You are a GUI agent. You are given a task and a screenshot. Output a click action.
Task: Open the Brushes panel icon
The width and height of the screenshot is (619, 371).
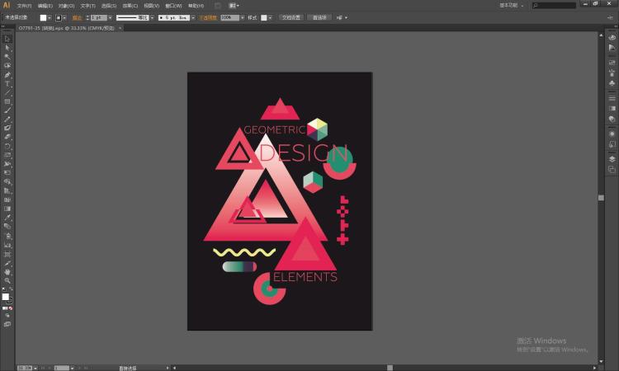(x=612, y=73)
